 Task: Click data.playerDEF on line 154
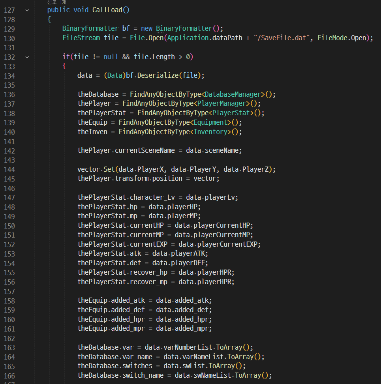click(178, 263)
